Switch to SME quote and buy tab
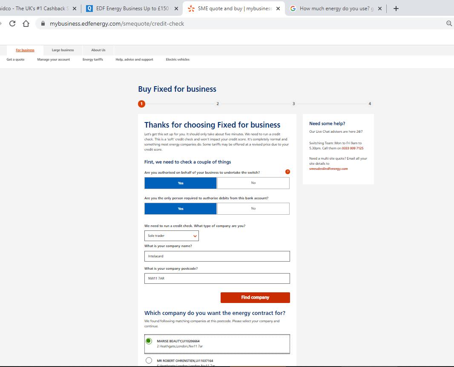The width and height of the screenshot is (454, 367). point(234,9)
